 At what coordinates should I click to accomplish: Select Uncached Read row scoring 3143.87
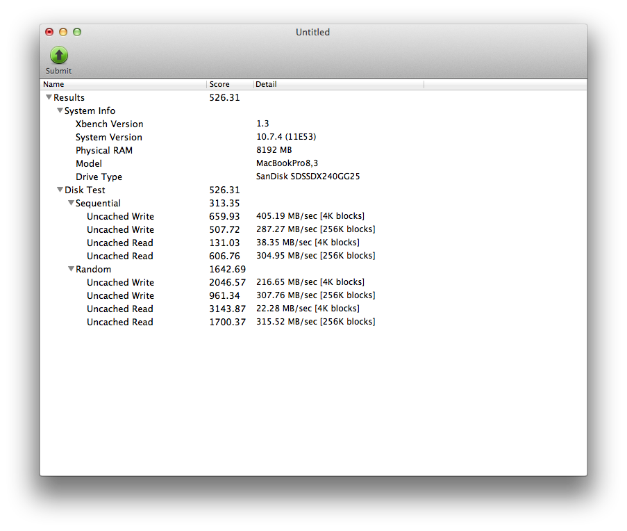pyautogui.click(x=314, y=309)
